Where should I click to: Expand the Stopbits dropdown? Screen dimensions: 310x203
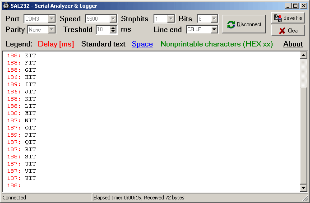[171, 19]
